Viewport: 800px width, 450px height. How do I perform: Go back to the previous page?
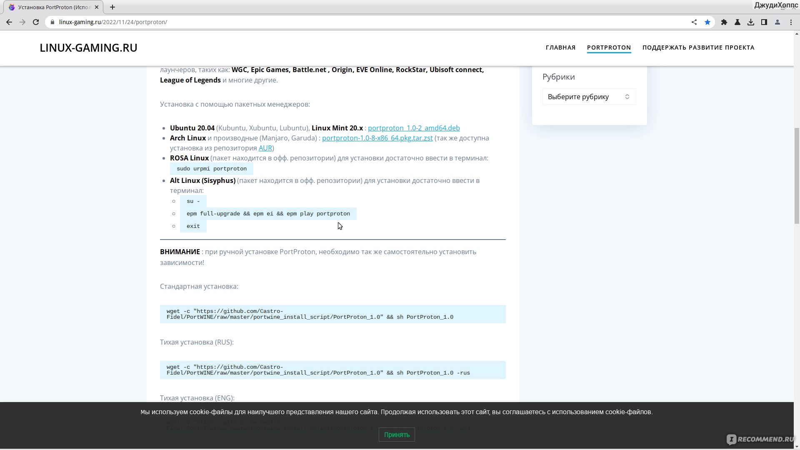[x=9, y=22]
